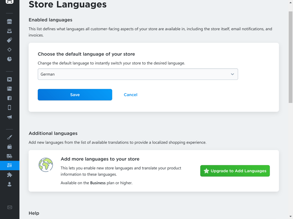
Task: Open the mobile phone sidebar icon
Action: 10,107
